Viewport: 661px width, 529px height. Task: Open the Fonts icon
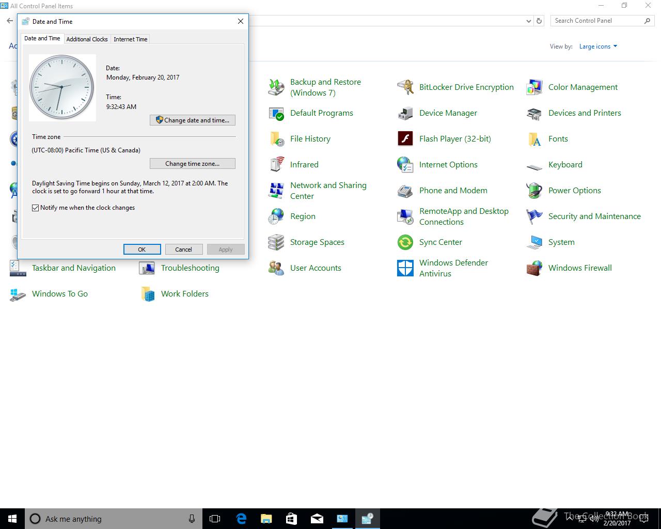click(534, 139)
